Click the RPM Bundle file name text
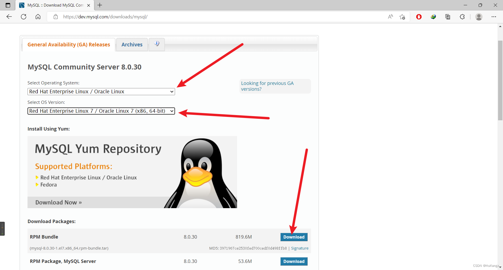 (x=69, y=248)
